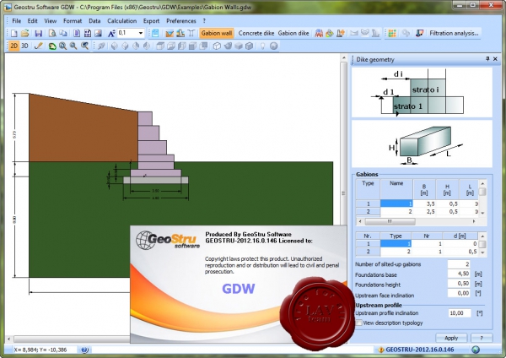Click the orange terrain profile icon
This screenshot has height=358, width=506.
[x=170, y=33]
